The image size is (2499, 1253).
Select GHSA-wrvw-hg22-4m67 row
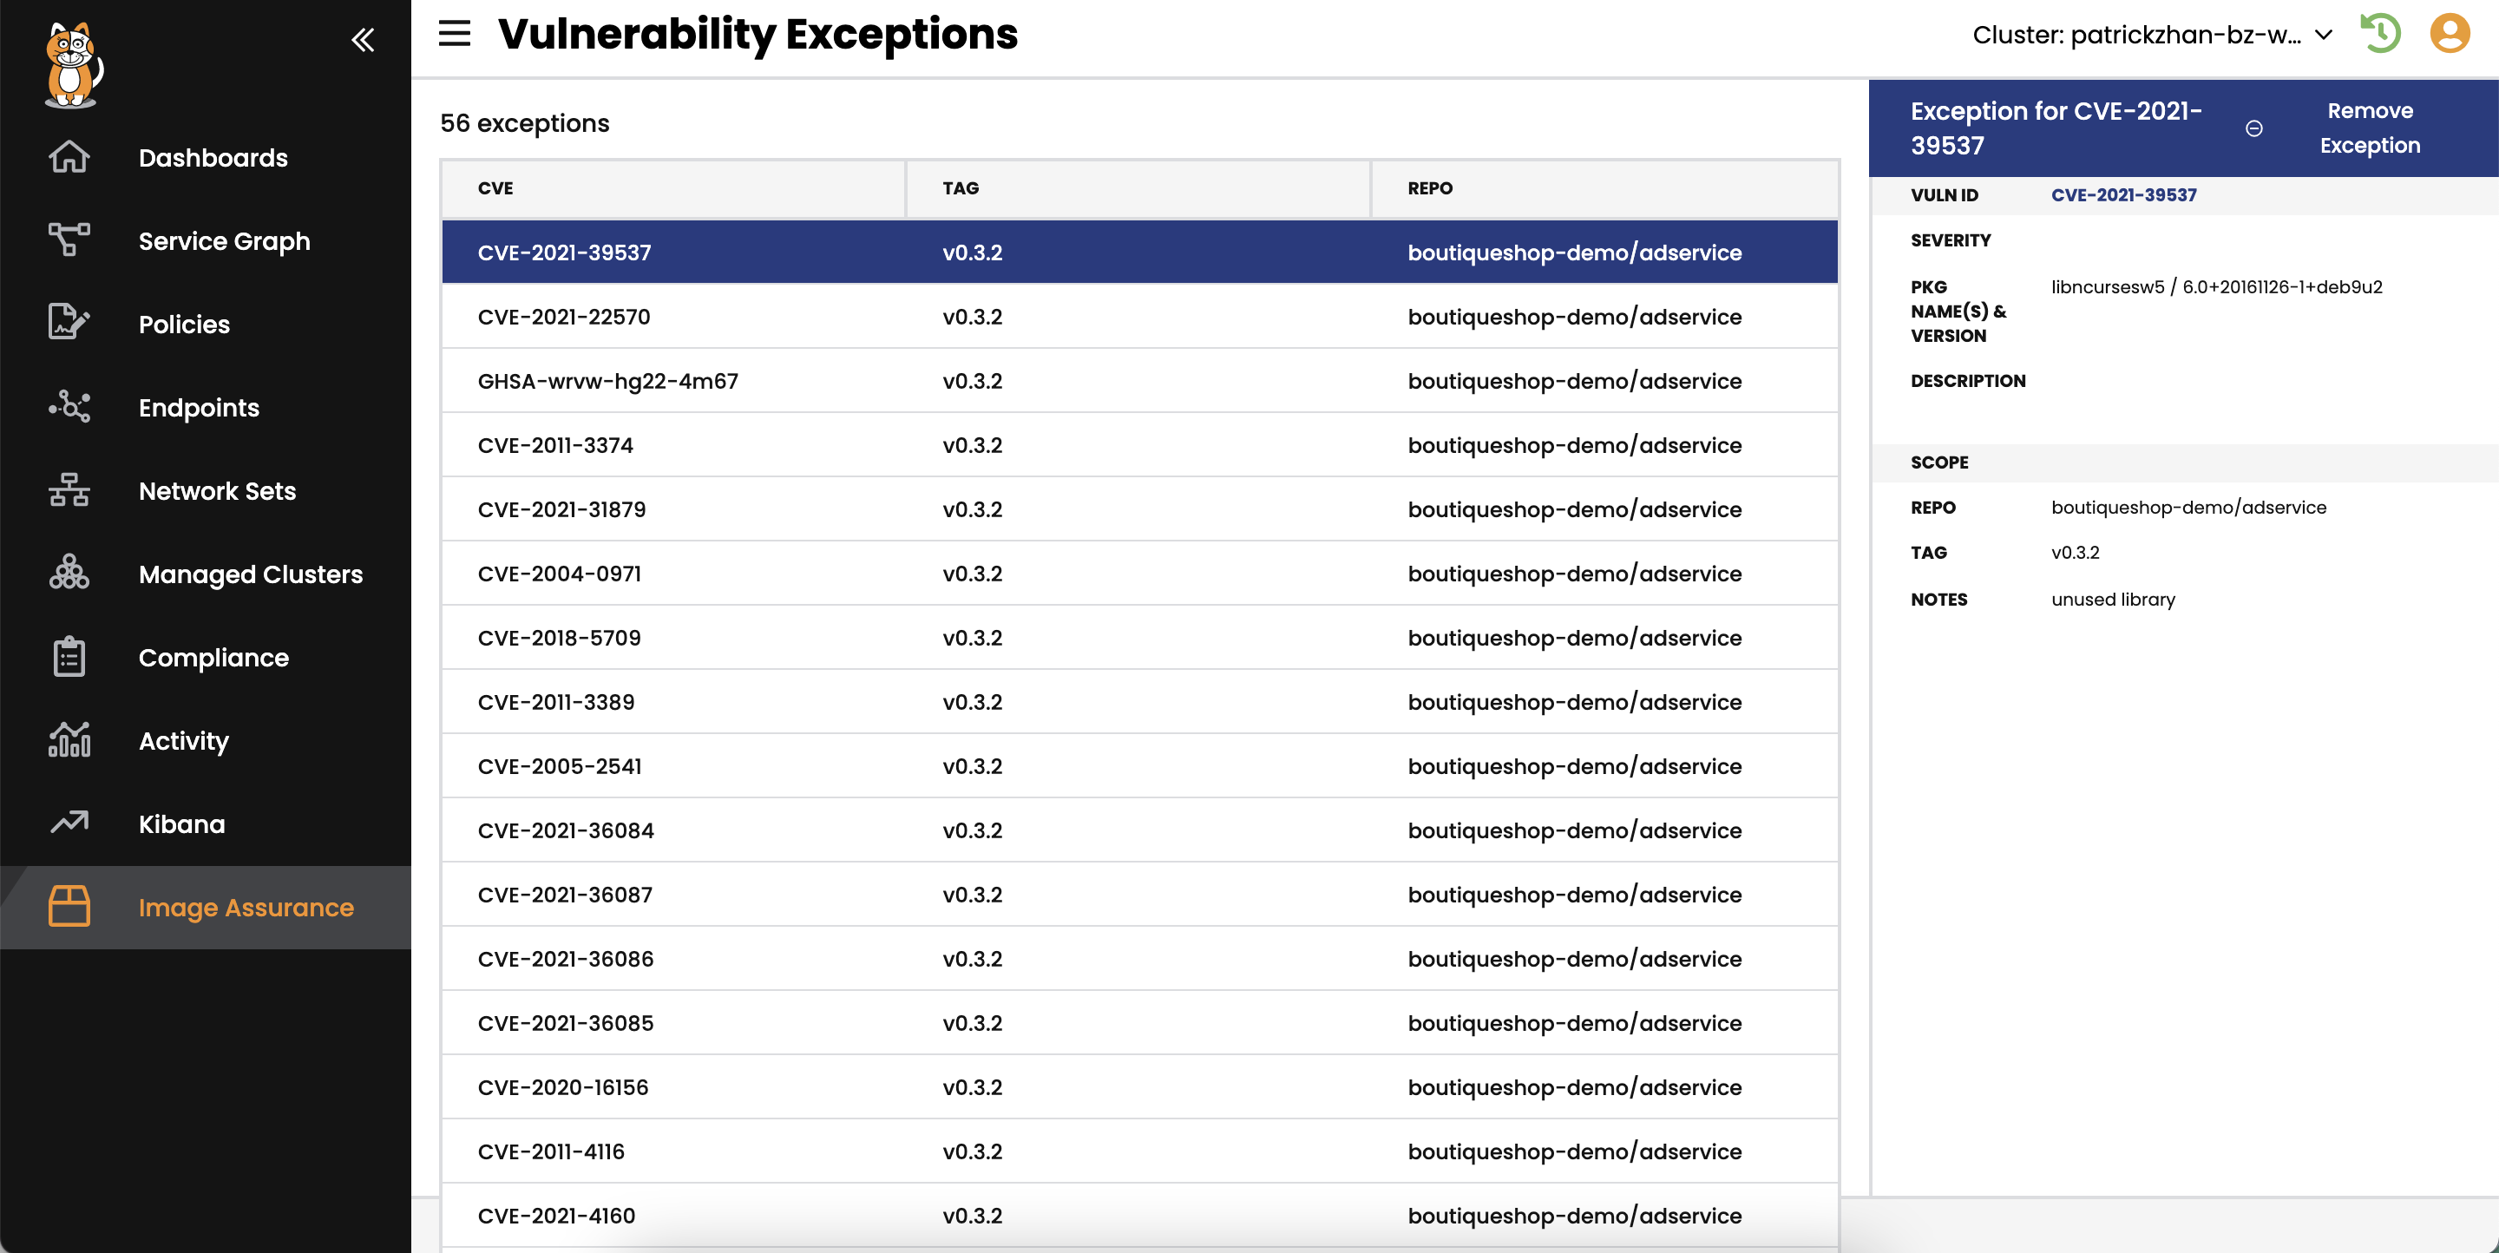coord(1139,380)
